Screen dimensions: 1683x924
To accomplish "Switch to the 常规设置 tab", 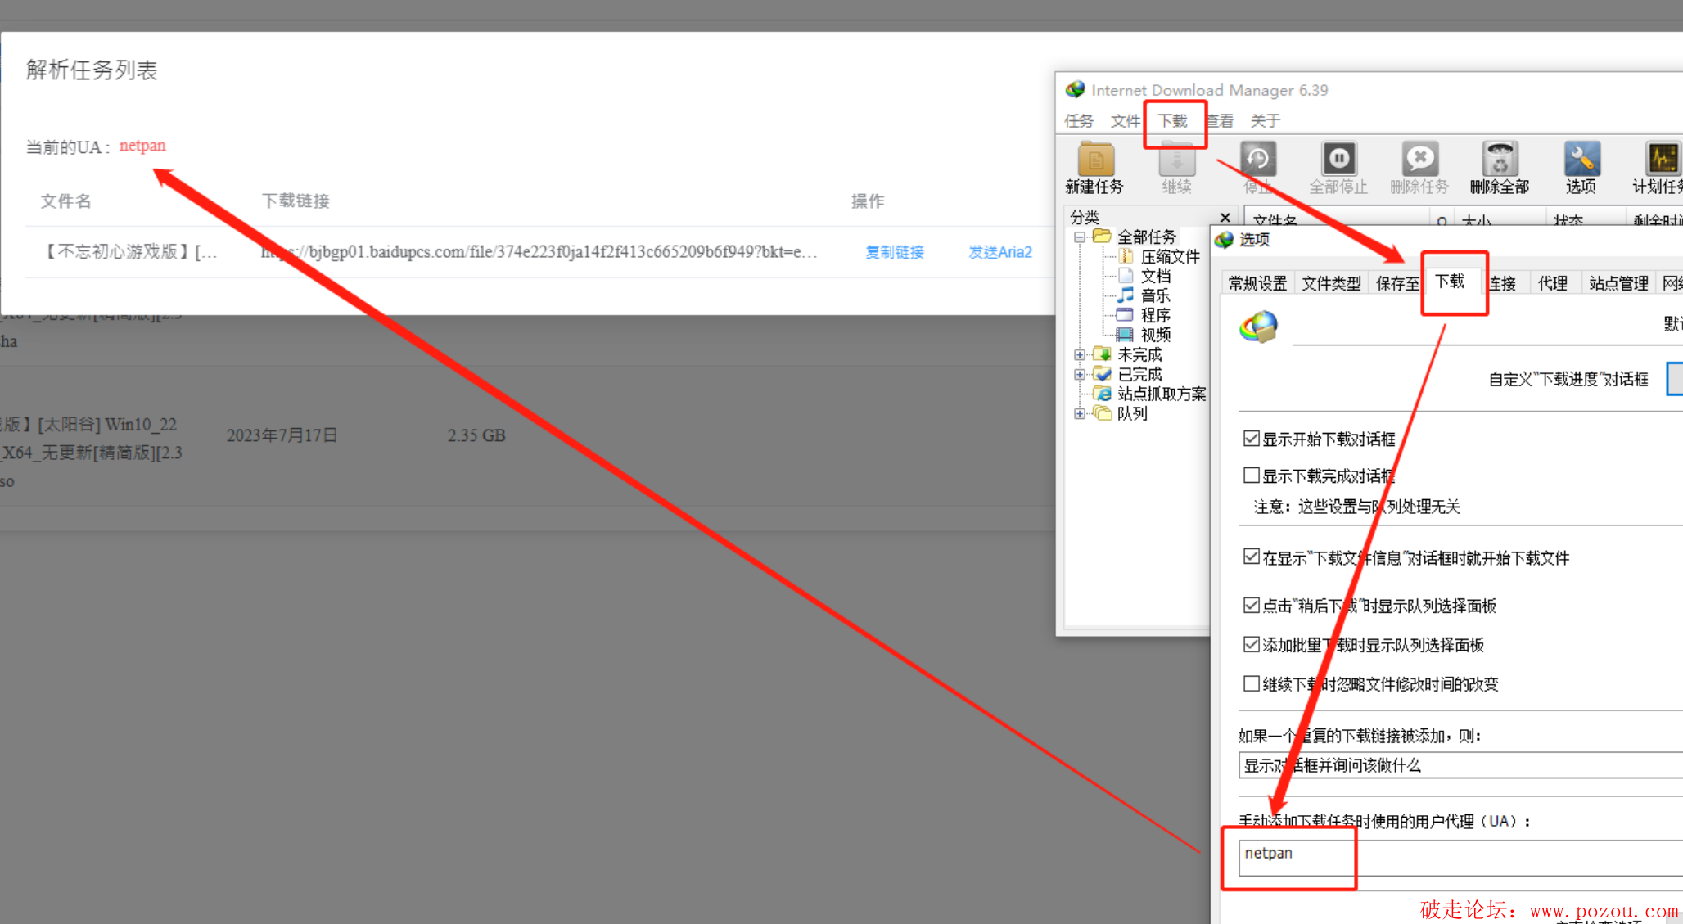I will [1257, 283].
